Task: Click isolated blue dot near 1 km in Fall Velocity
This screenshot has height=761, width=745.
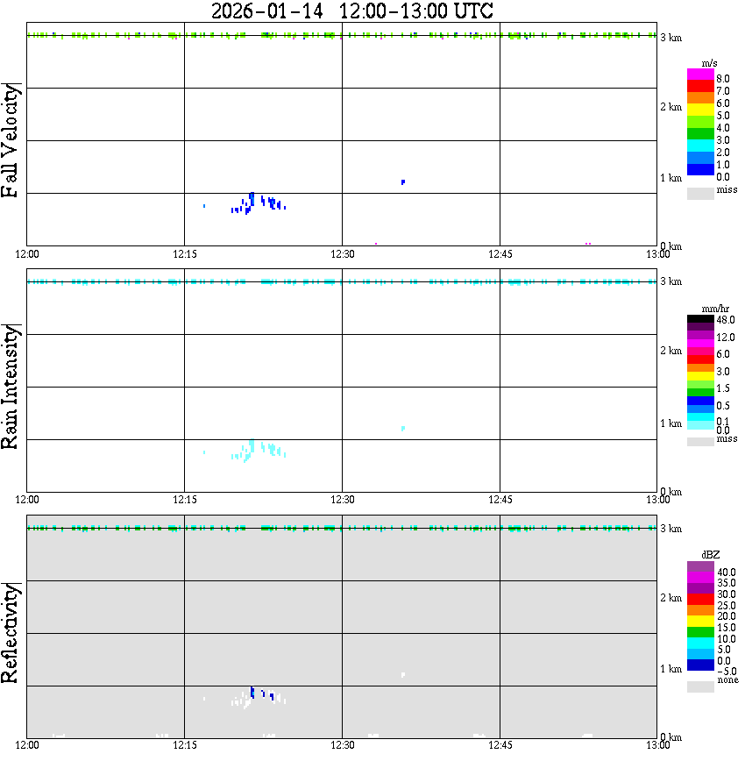Action: click(x=403, y=182)
